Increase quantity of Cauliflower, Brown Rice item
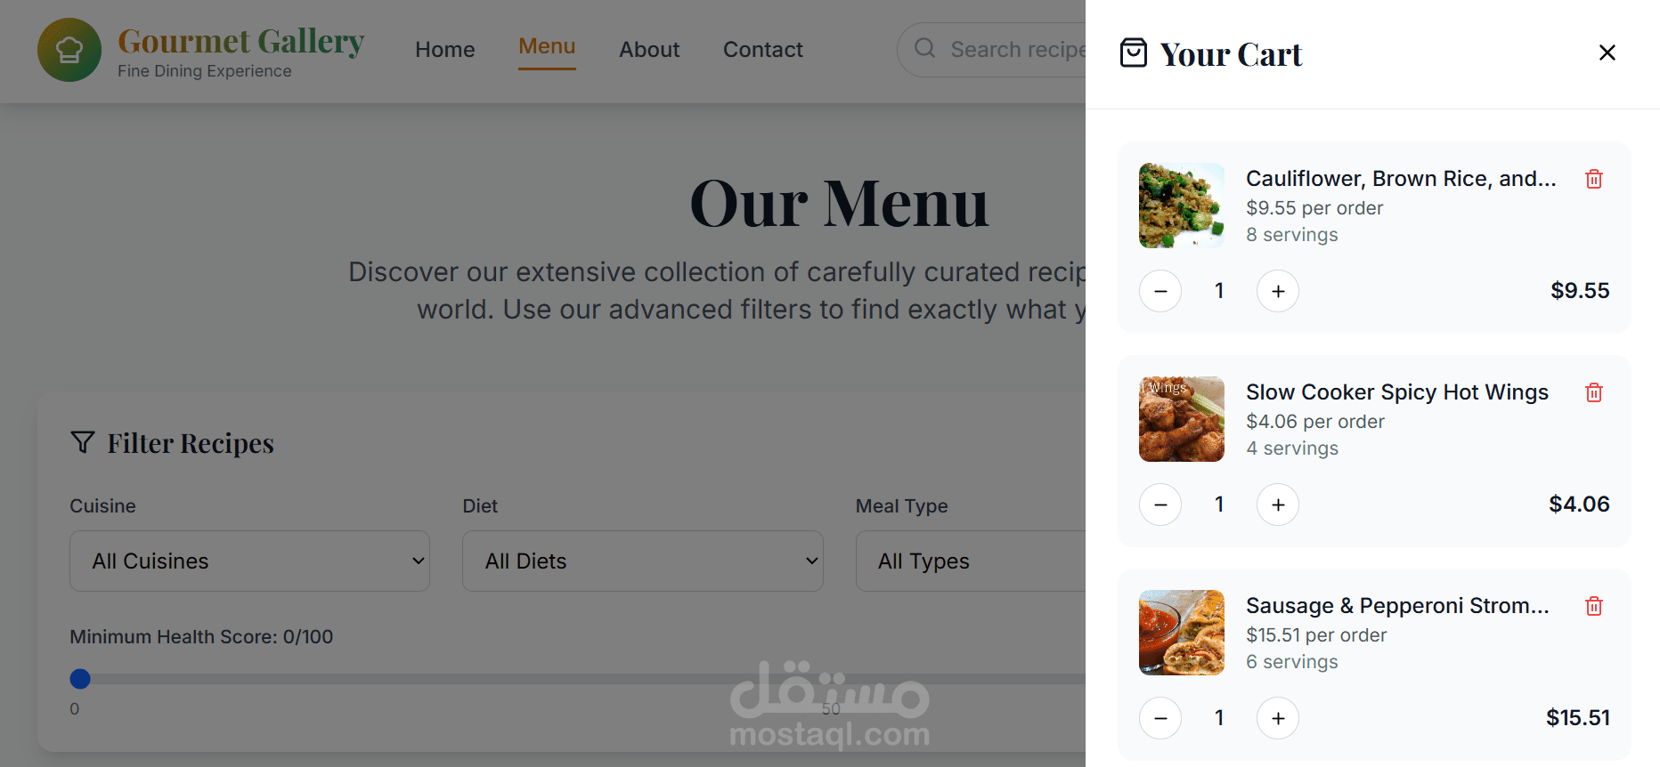This screenshot has width=1660, height=767. [x=1278, y=291]
